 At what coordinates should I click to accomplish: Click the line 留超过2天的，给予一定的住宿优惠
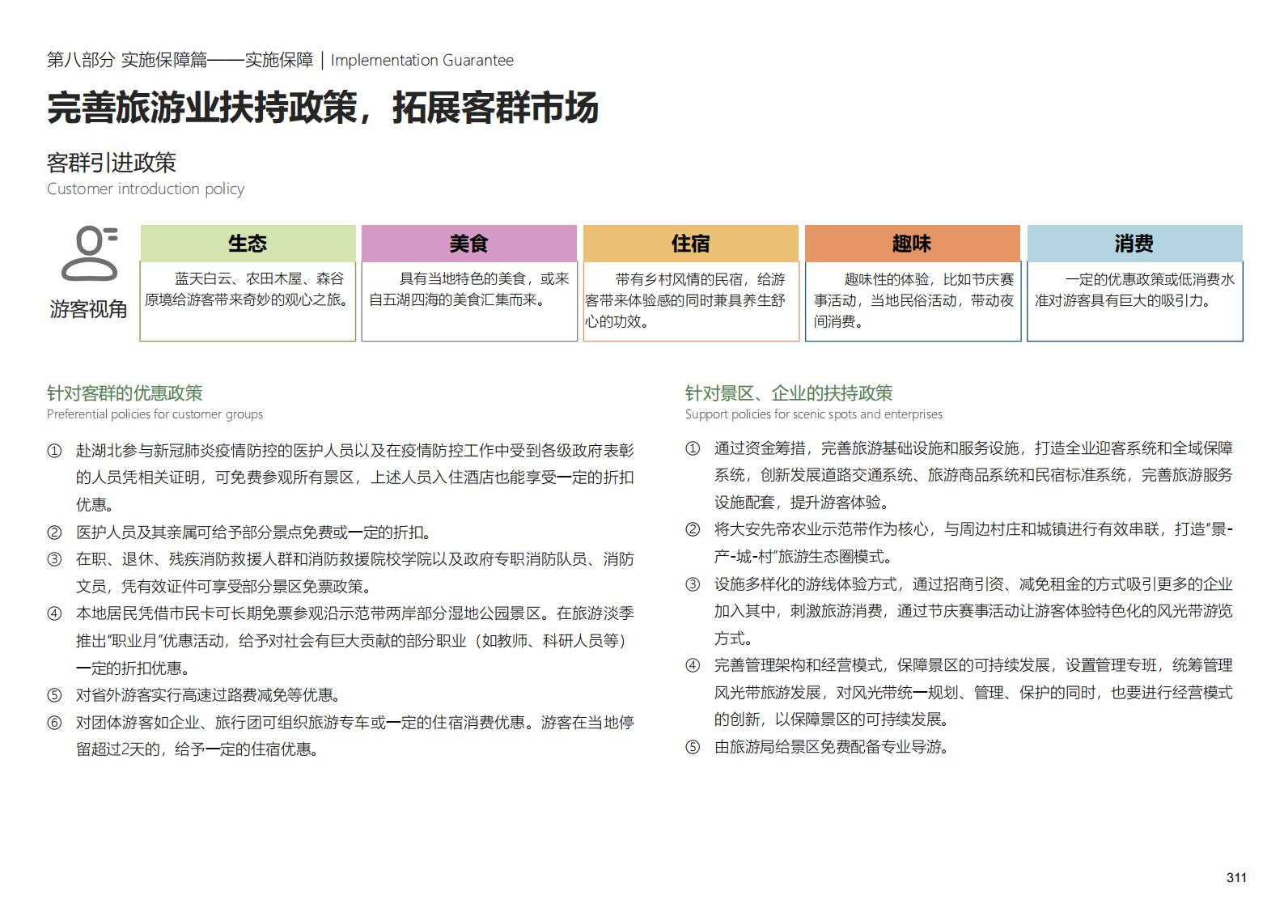(x=197, y=749)
